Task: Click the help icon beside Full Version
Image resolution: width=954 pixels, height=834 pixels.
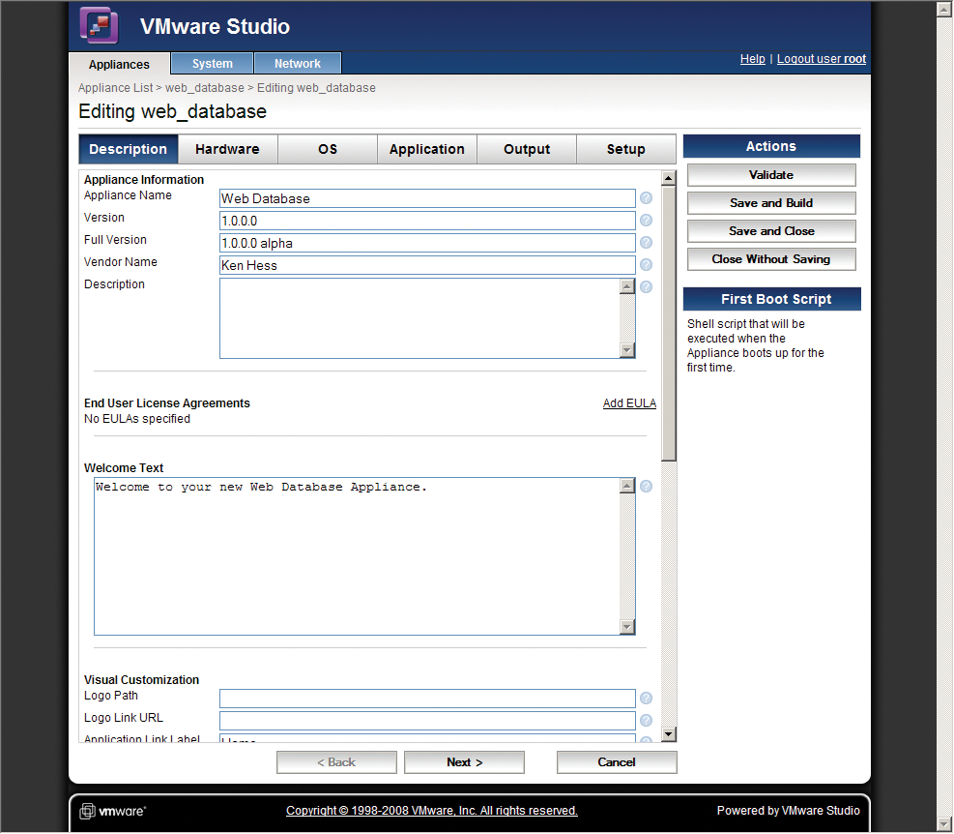Action: (x=646, y=243)
